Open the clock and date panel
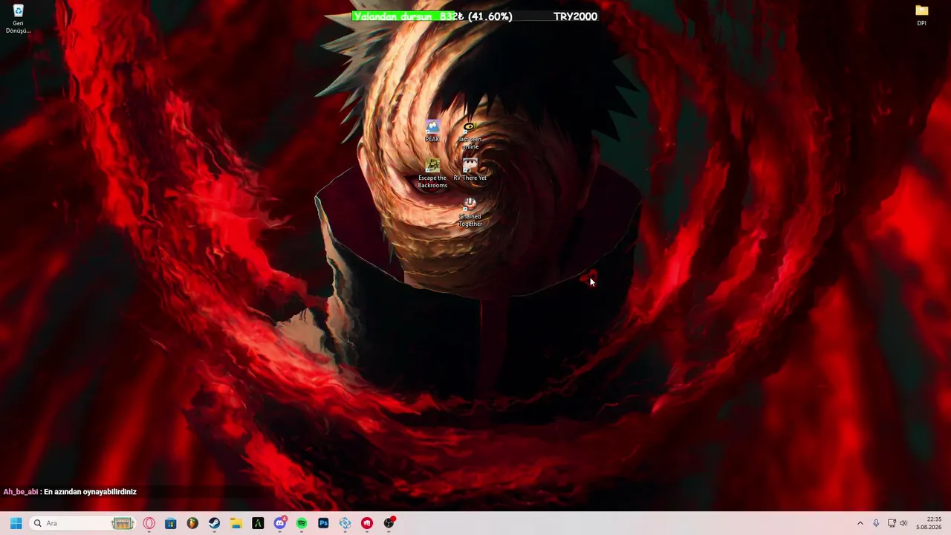Screen dimensions: 951x535 tap(929, 523)
